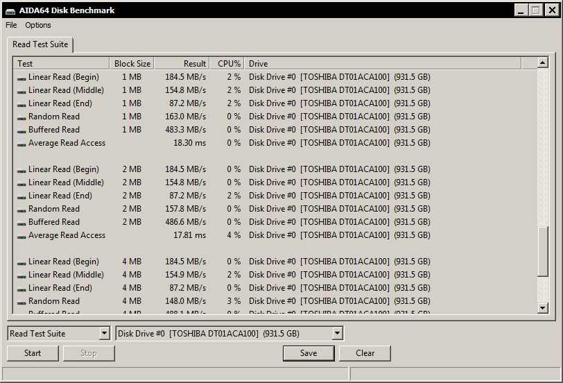Click disk icon beside Linear Read (Middle) 4 MB
The image size is (563, 383).
(x=21, y=276)
